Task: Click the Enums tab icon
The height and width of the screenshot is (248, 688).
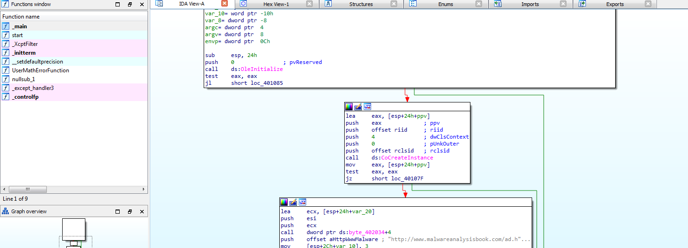Action: (413, 4)
